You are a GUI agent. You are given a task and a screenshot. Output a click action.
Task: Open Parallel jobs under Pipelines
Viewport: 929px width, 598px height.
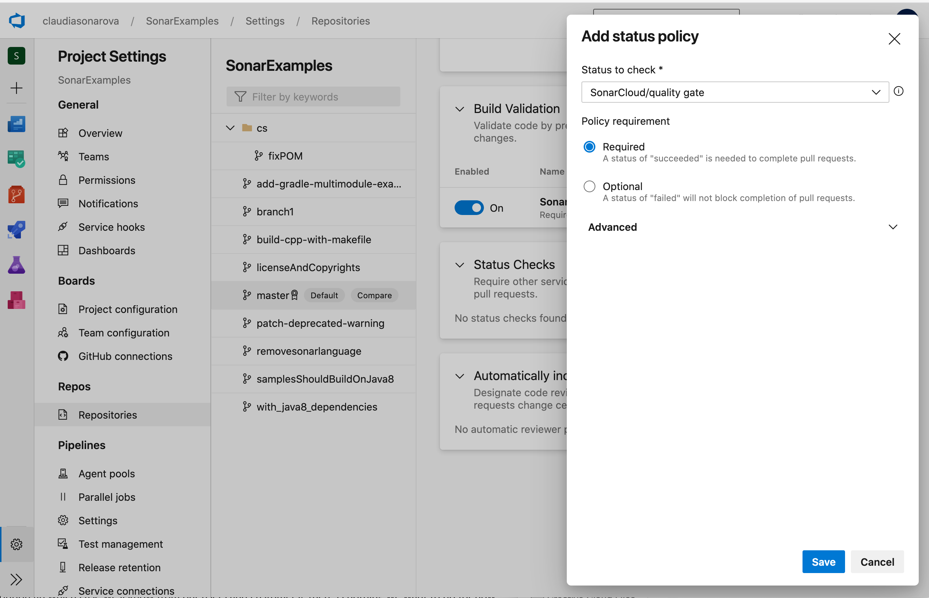[107, 497]
